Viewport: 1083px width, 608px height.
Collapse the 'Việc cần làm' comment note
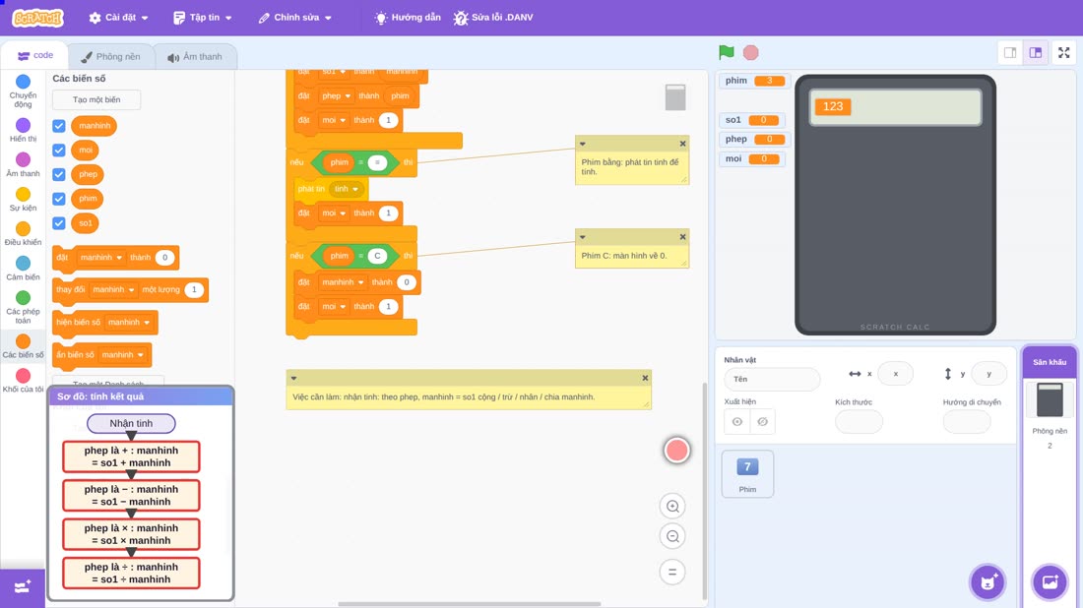coord(293,378)
